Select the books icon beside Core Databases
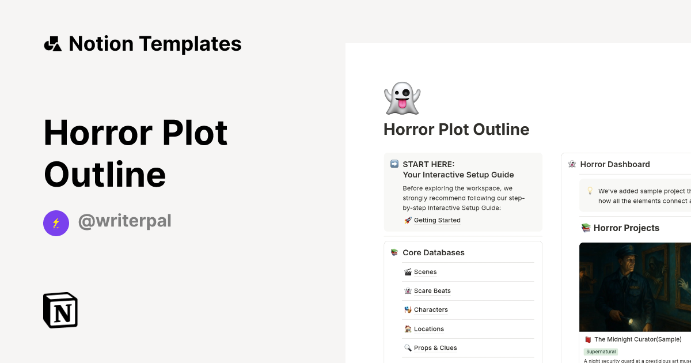The image size is (691, 363). click(x=394, y=252)
